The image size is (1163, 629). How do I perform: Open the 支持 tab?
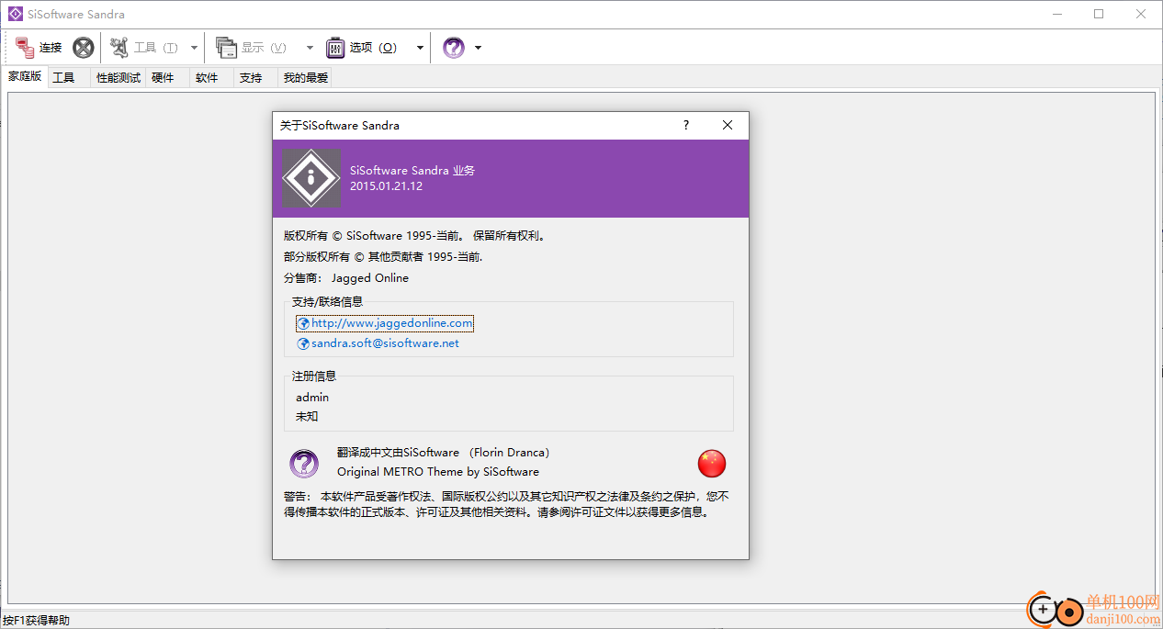click(x=251, y=78)
